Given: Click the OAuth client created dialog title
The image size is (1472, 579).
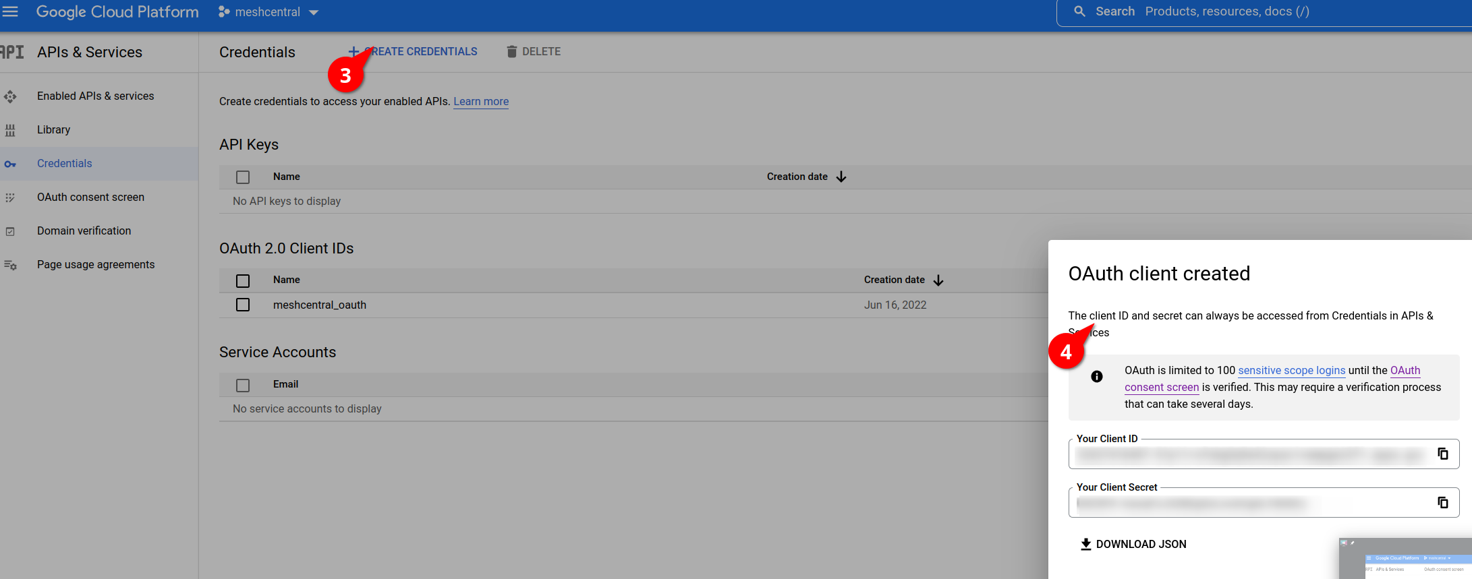Looking at the screenshot, I should 1159,273.
